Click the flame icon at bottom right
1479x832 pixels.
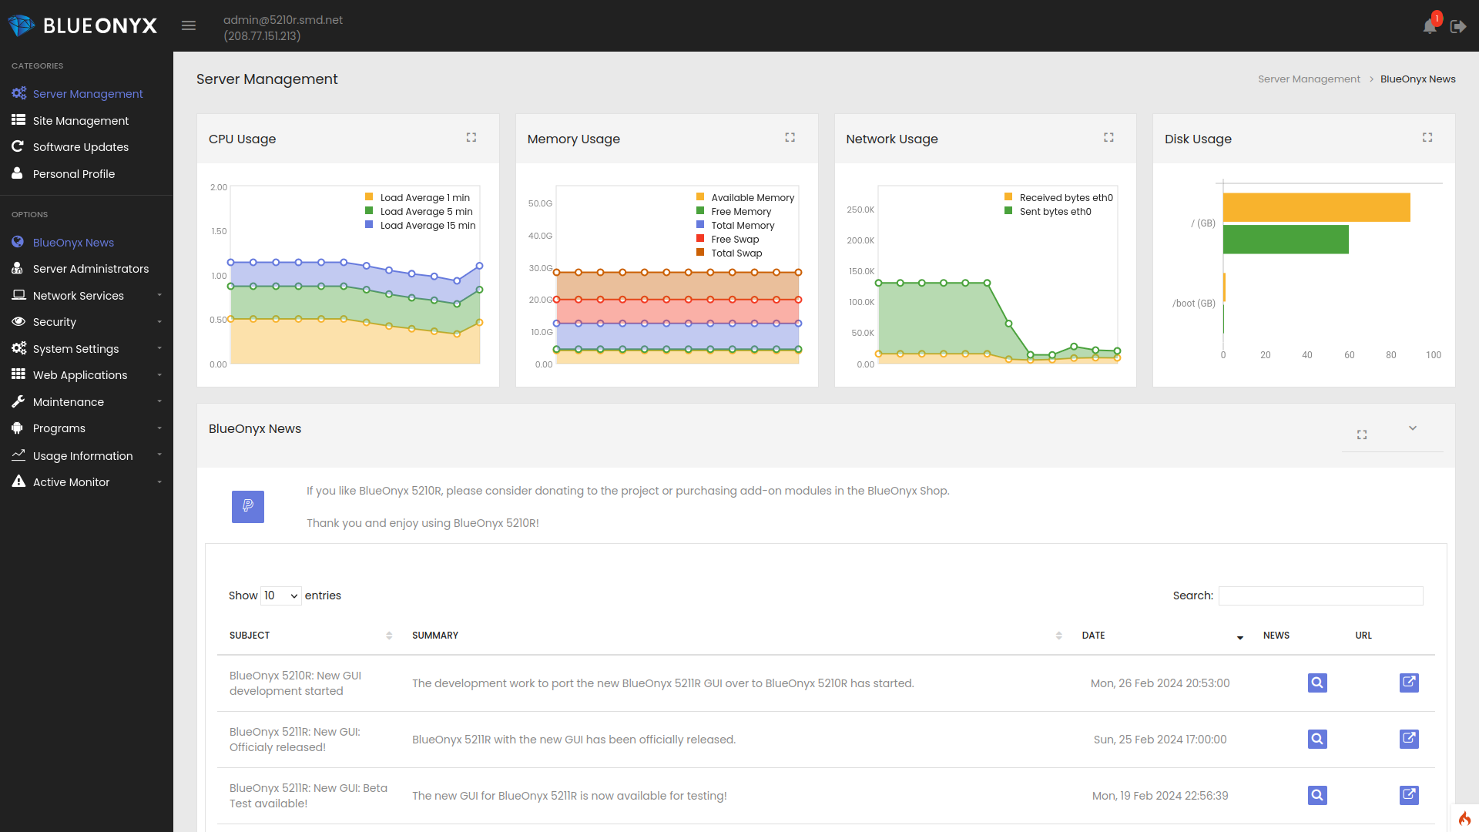1464,818
